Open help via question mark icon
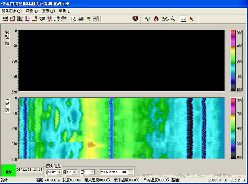This screenshot has height=184, width=248. [x=89, y=19]
